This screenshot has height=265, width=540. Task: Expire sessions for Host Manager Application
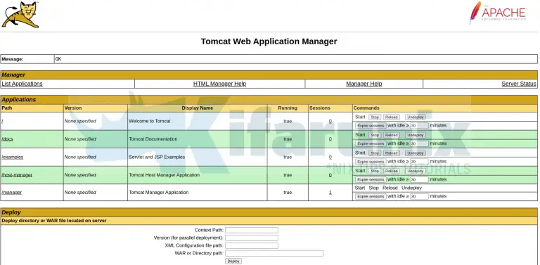371,180
